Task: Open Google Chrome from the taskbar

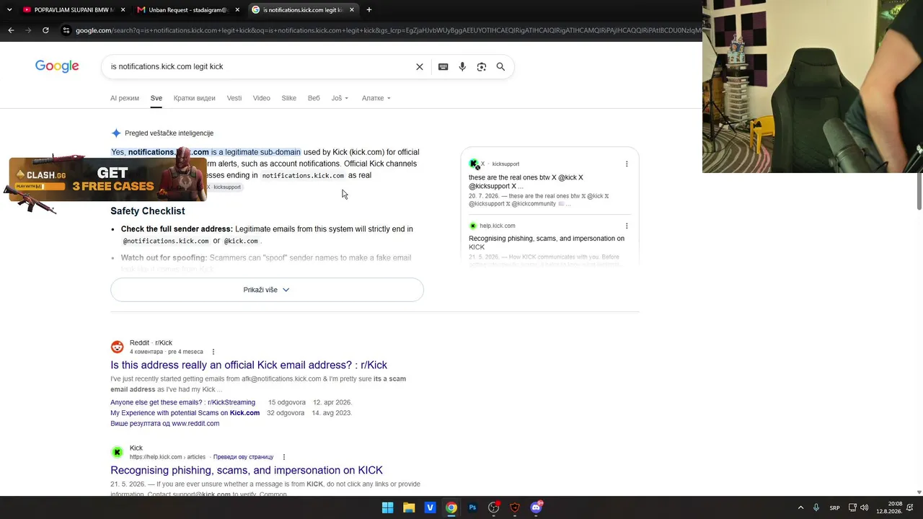Action: (451, 507)
